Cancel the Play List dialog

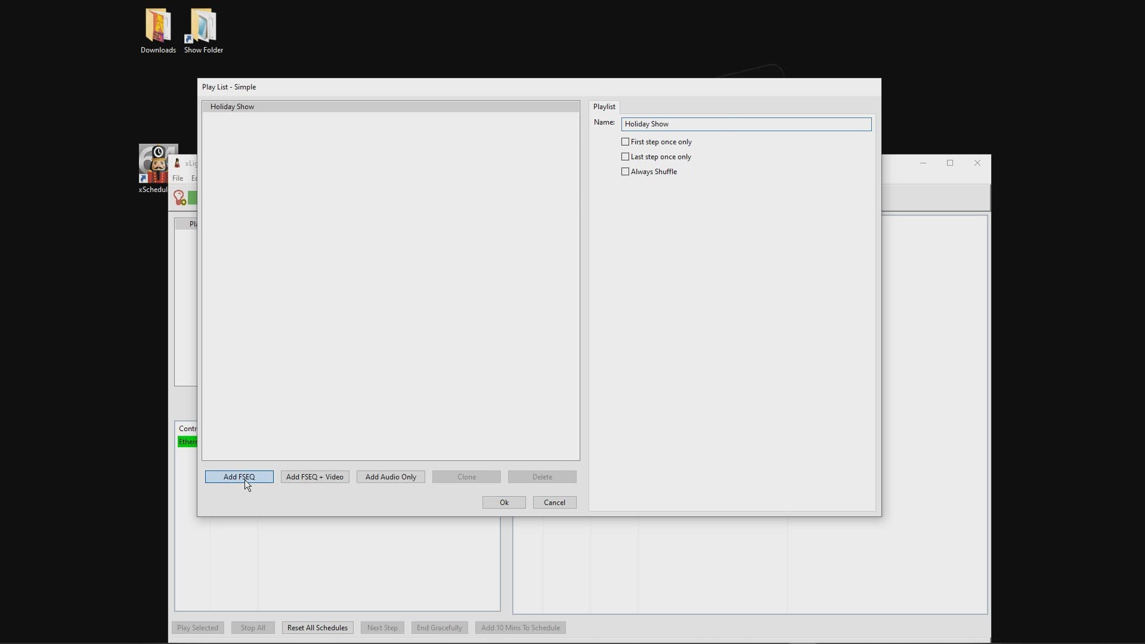click(555, 503)
